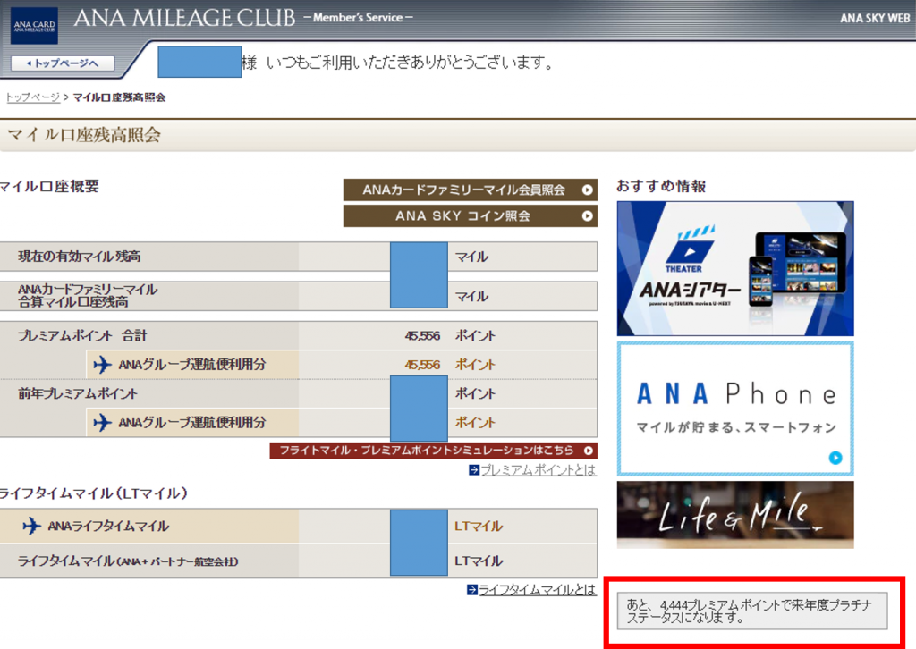
Task: Select the 現在の有効マイル残高 label
Action: [x=80, y=257]
